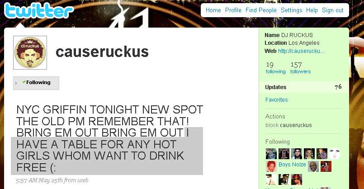This screenshot has height=189, width=364.
Task: Open the white-faced avatar in Following grid
Action: coord(335,154)
